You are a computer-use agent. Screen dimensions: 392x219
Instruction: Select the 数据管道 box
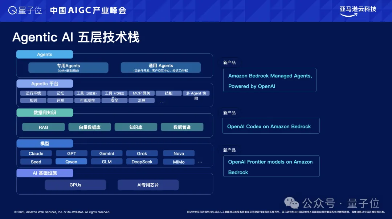pos(182,127)
